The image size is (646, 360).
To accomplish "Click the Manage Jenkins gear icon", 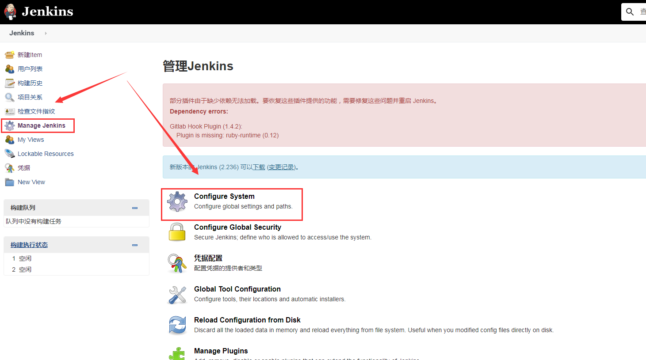I will click(9, 125).
